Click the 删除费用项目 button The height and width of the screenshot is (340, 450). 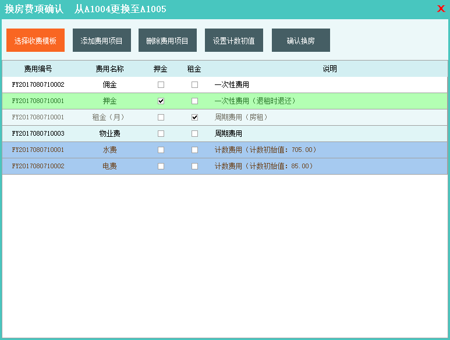[x=168, y=41]
